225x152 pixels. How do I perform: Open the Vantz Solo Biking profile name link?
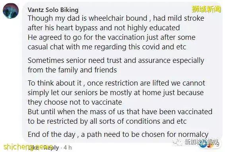53,10
